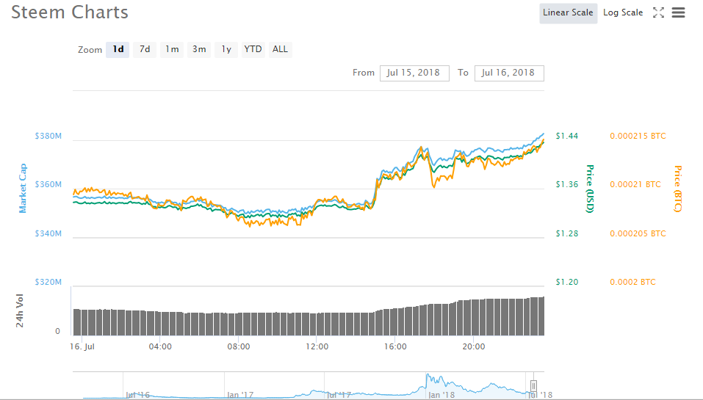Click Jul '17 in the navigator
This screenshot has width=703, height=400.
click(339, 395)
